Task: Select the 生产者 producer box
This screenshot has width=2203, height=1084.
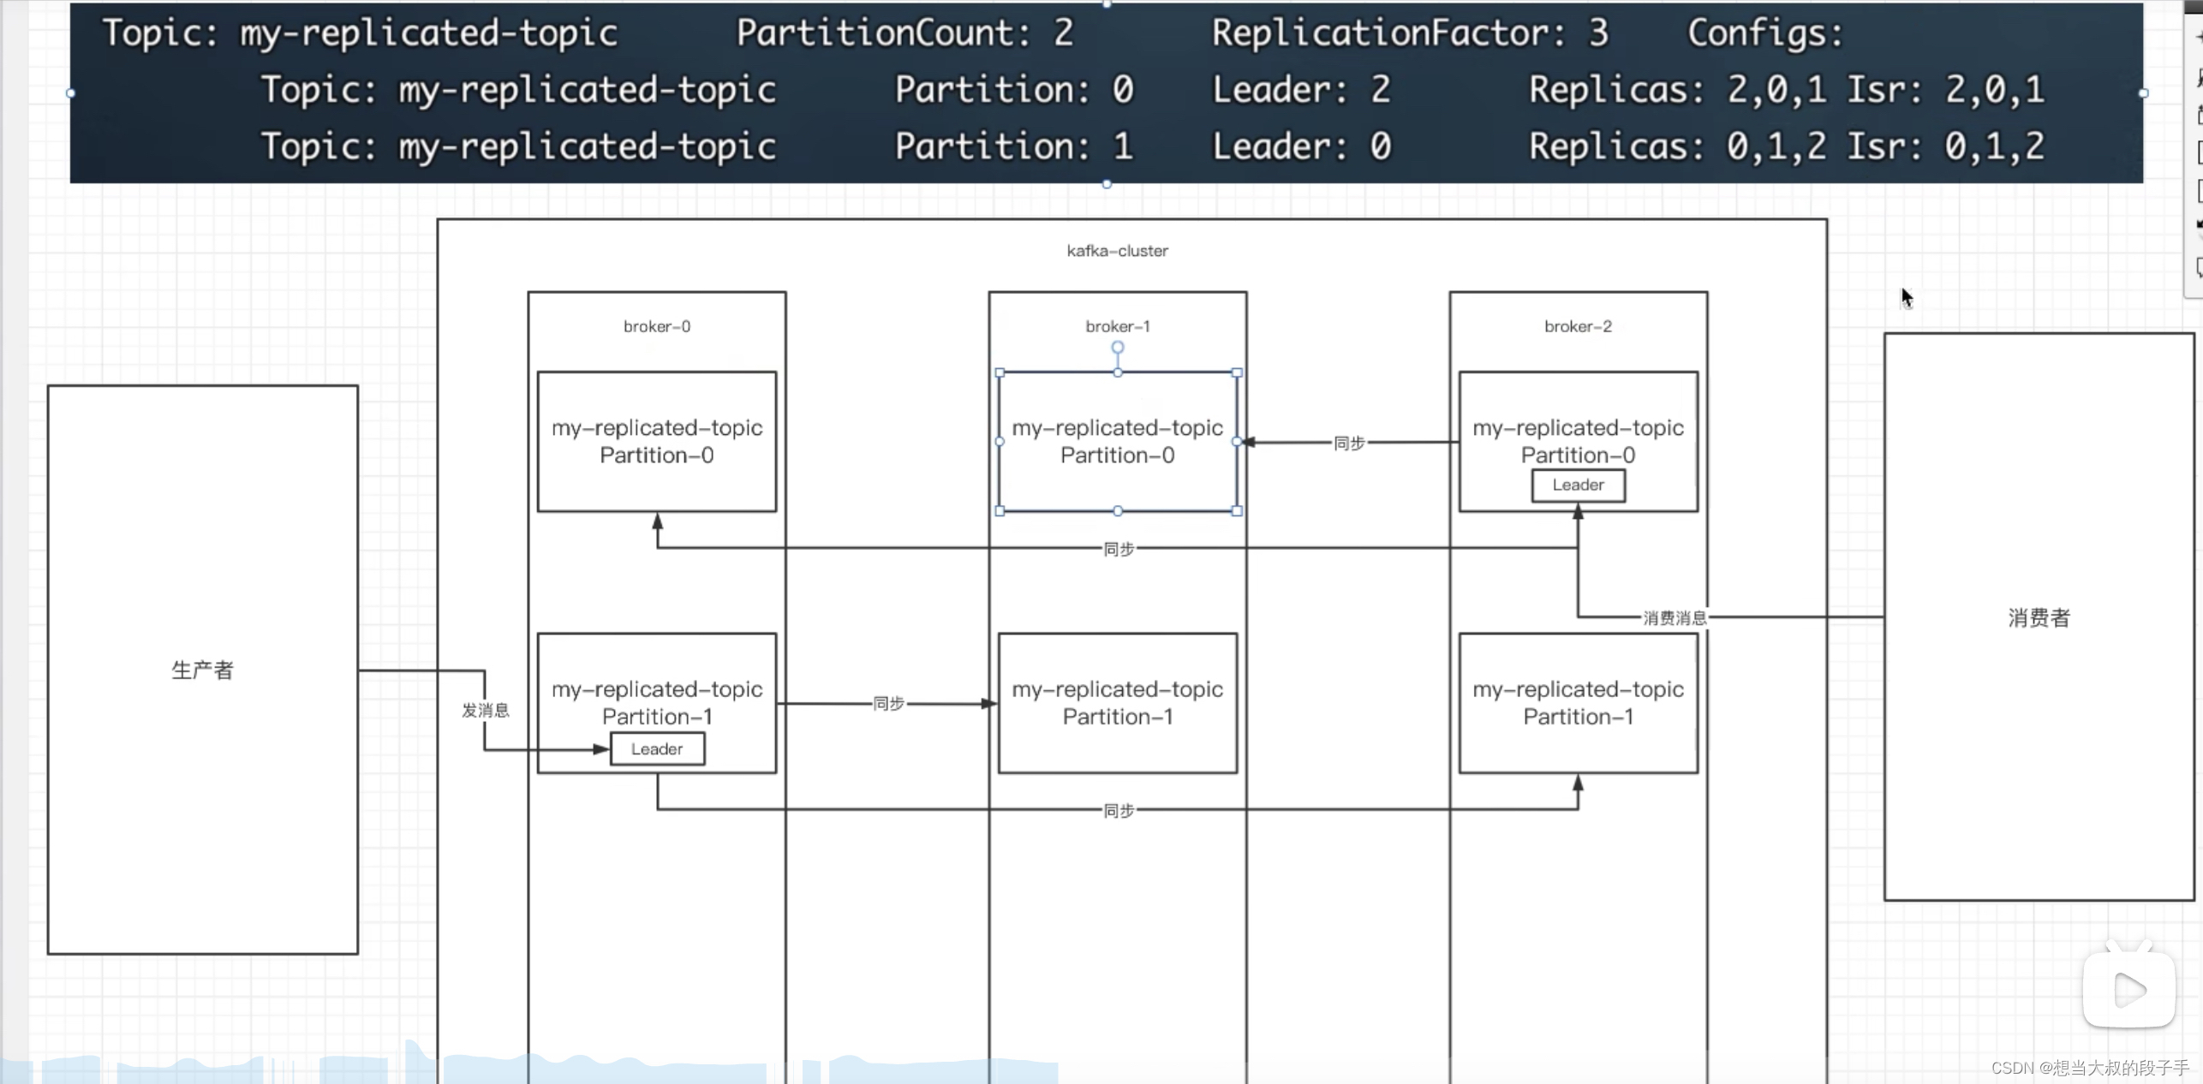Action: [202, 669]
